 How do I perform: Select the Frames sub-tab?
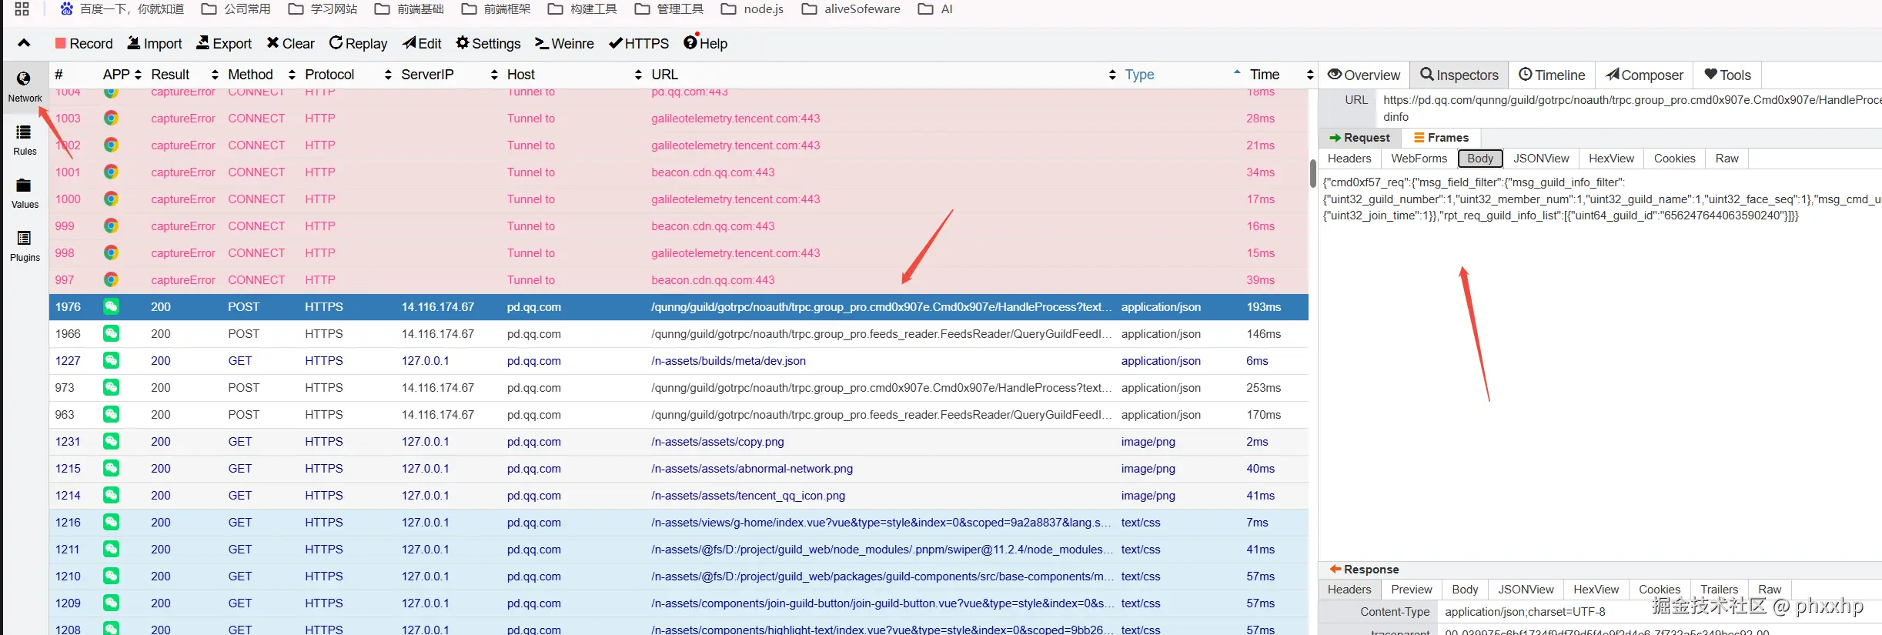[1441, 138]
